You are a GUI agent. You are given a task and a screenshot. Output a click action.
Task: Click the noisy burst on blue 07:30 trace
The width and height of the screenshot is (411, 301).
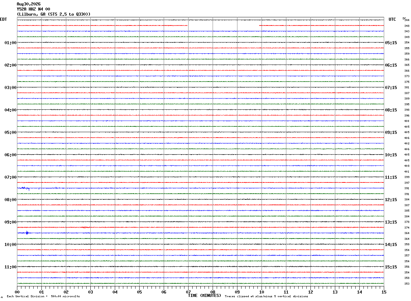[x=24, y=188]
